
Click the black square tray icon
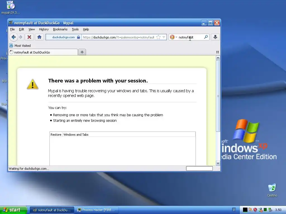pyautogui.click(x=245, y=210)
